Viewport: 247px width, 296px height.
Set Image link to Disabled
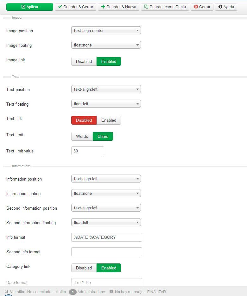tap(84, 61)
